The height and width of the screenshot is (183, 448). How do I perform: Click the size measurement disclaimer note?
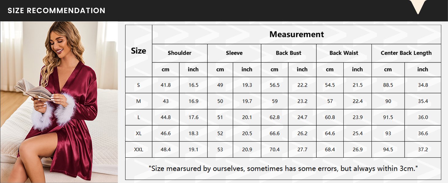coord(283,168)
